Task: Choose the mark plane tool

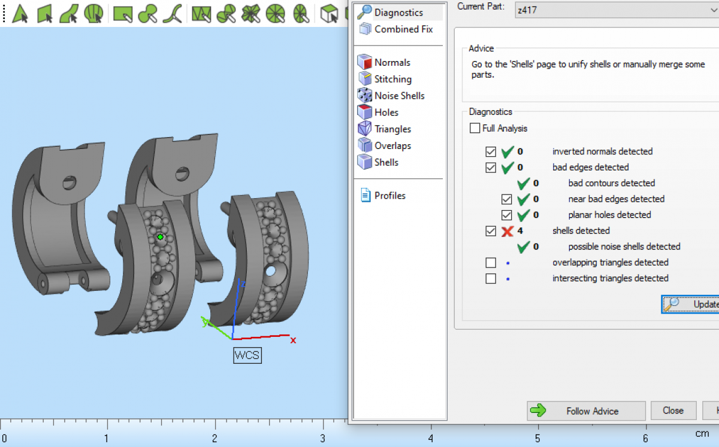Action: coord(45,13)
